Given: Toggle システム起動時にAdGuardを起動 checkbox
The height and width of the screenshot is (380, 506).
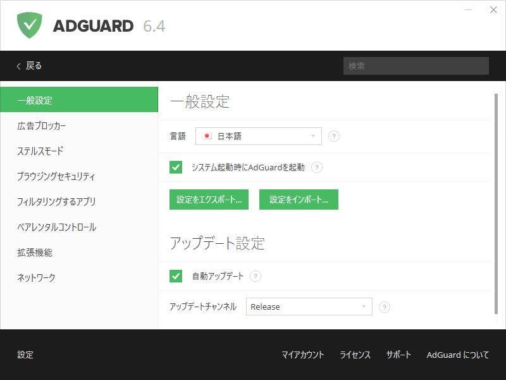Looking at the screenshot, I should [176, 167].
